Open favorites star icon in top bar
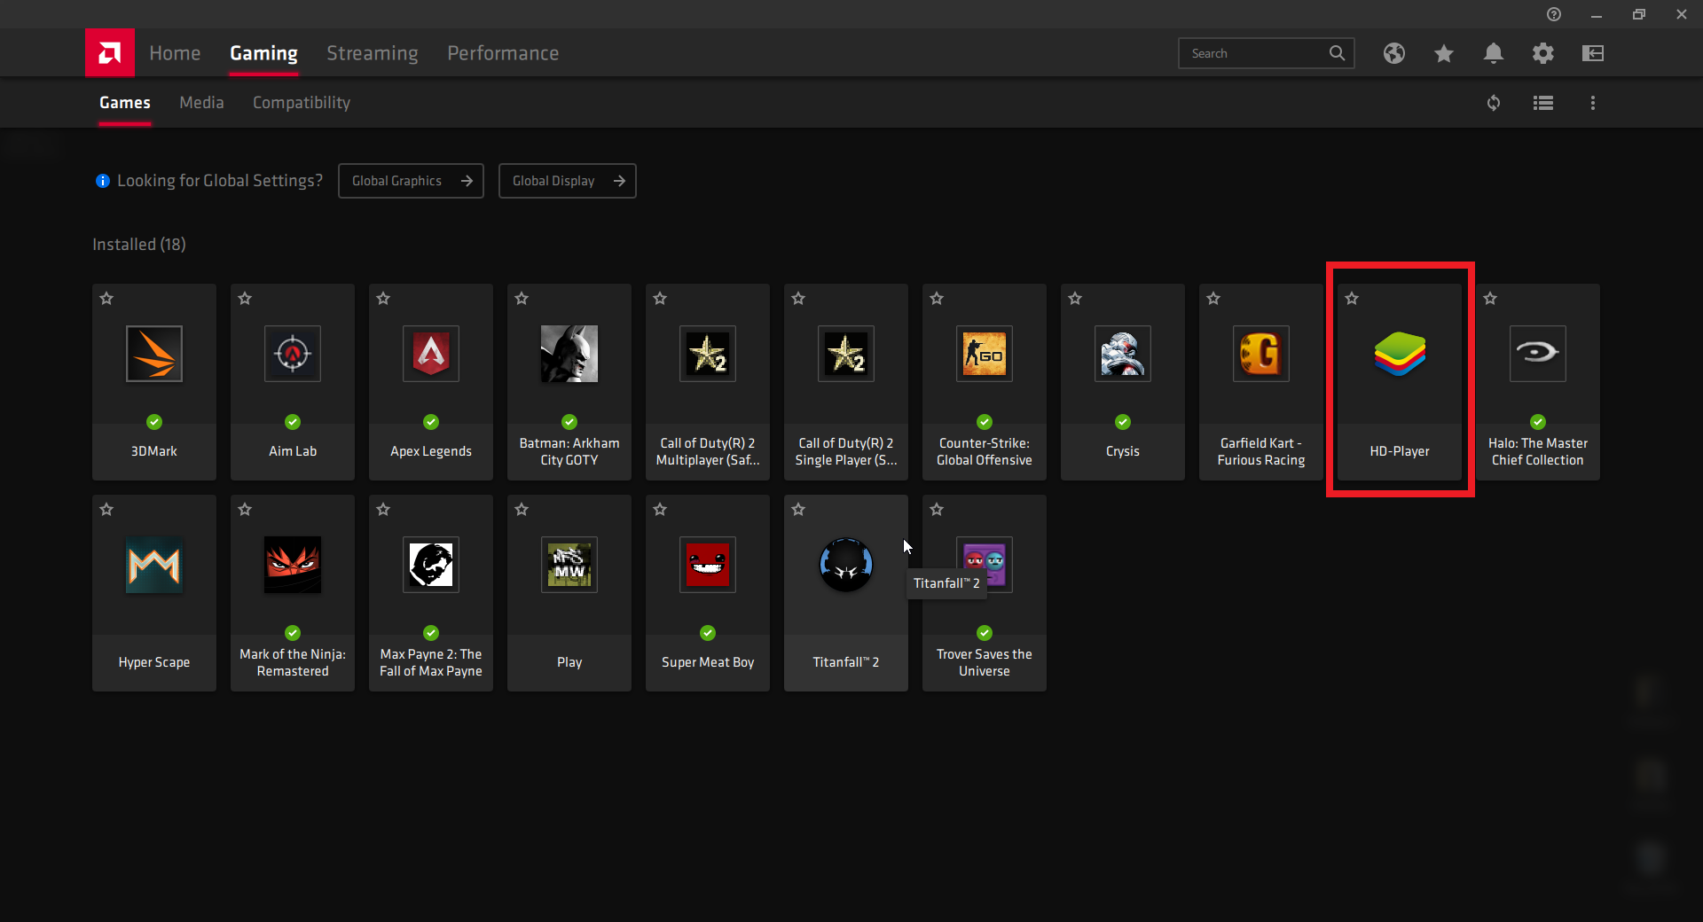This screenshot has width=1703, height=922. point(1444,53)
